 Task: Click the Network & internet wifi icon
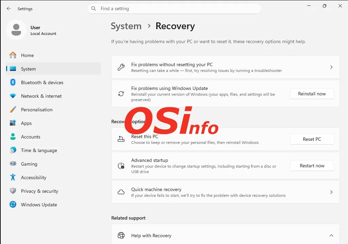tap(13, 96)
